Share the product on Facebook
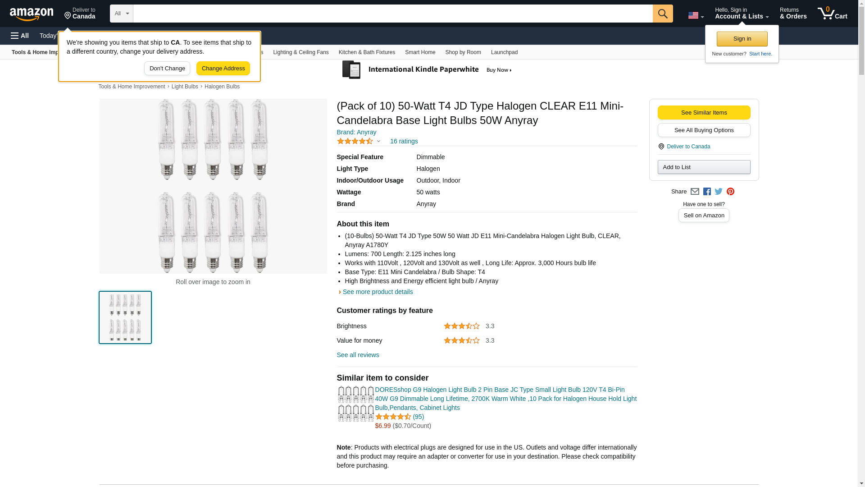The image size is (865, 487). point(707,192)
